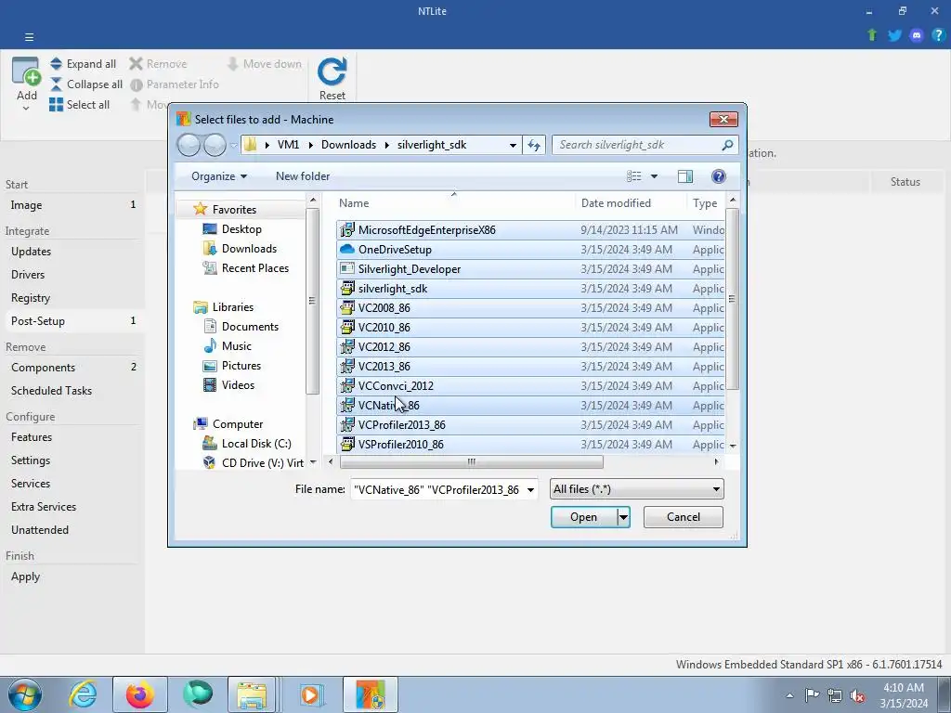Click the Windows Start button
Screen dimensions: 951x713
[25, 694]
